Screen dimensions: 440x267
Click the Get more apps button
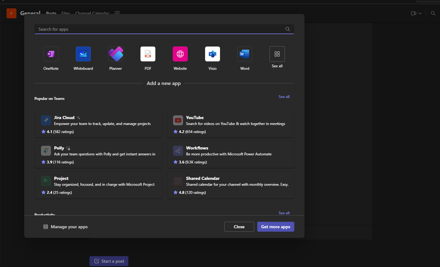point(276,227)
